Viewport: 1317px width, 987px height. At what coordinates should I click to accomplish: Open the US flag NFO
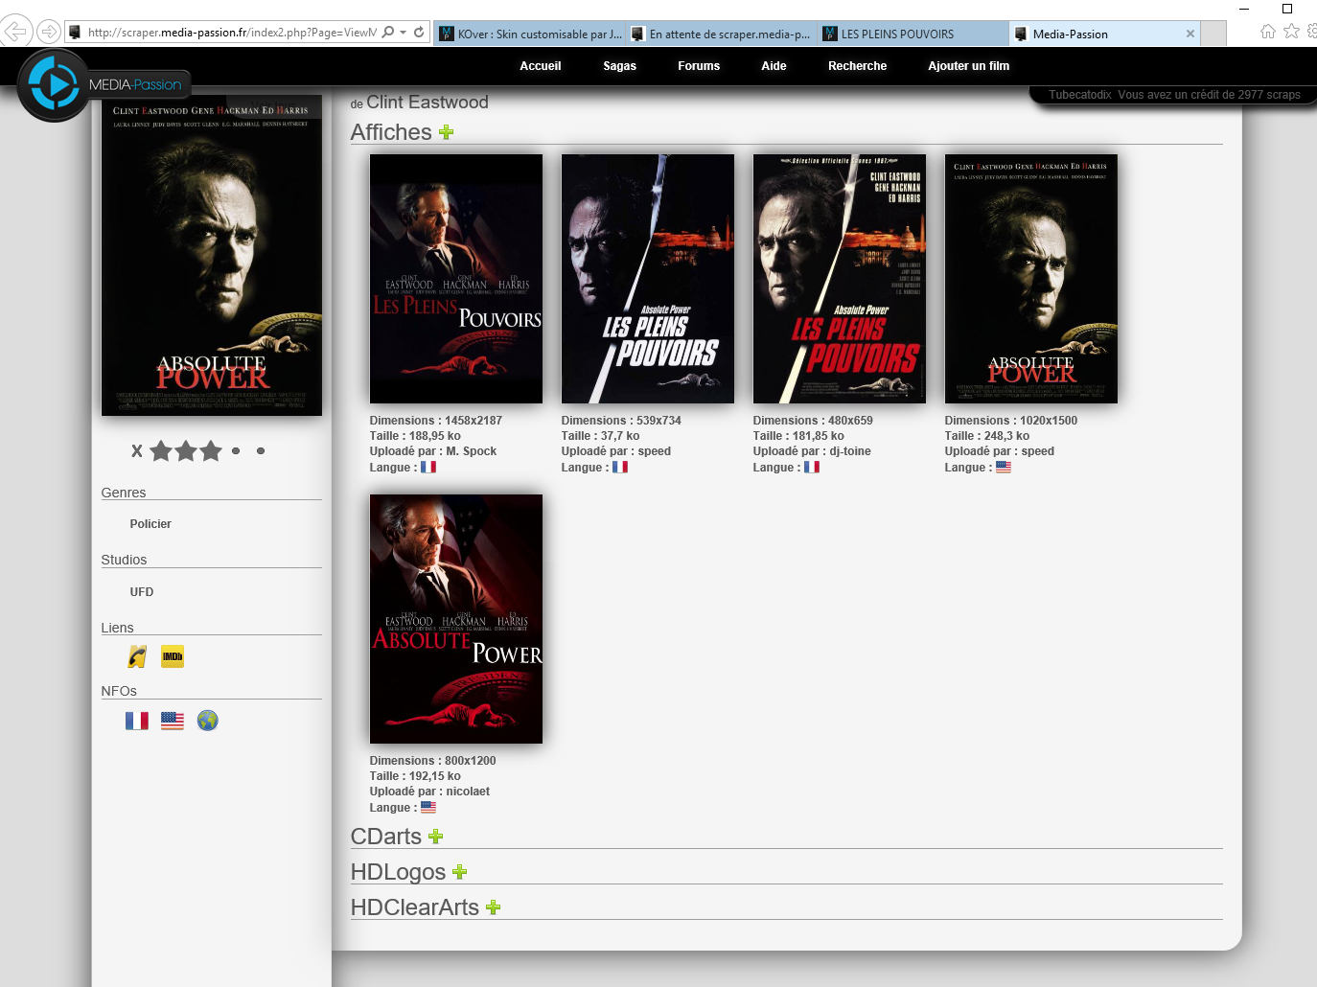pos(173,721)
